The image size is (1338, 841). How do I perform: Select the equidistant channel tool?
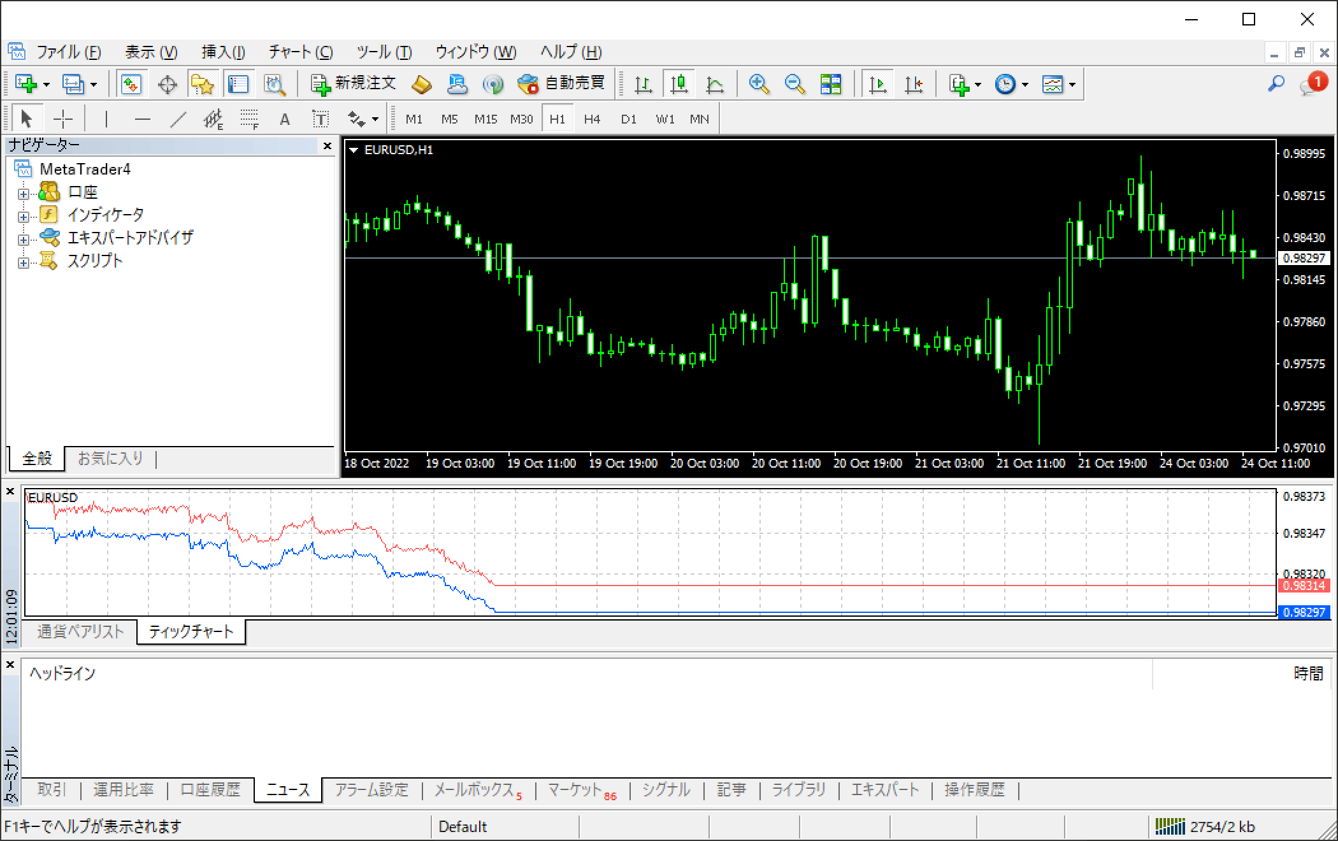213,119
